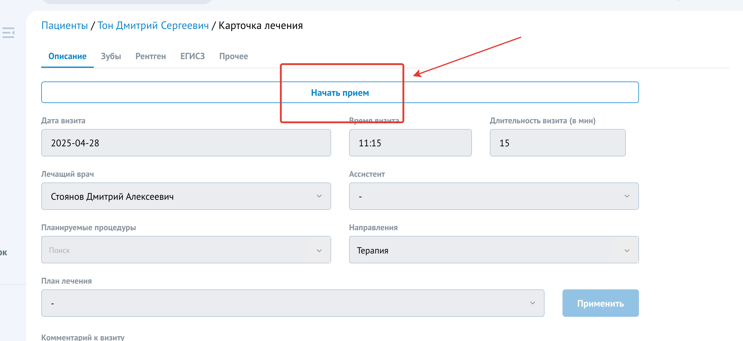Open the Направления dropdown
743x341 pixels.
(x=494, y=250)
